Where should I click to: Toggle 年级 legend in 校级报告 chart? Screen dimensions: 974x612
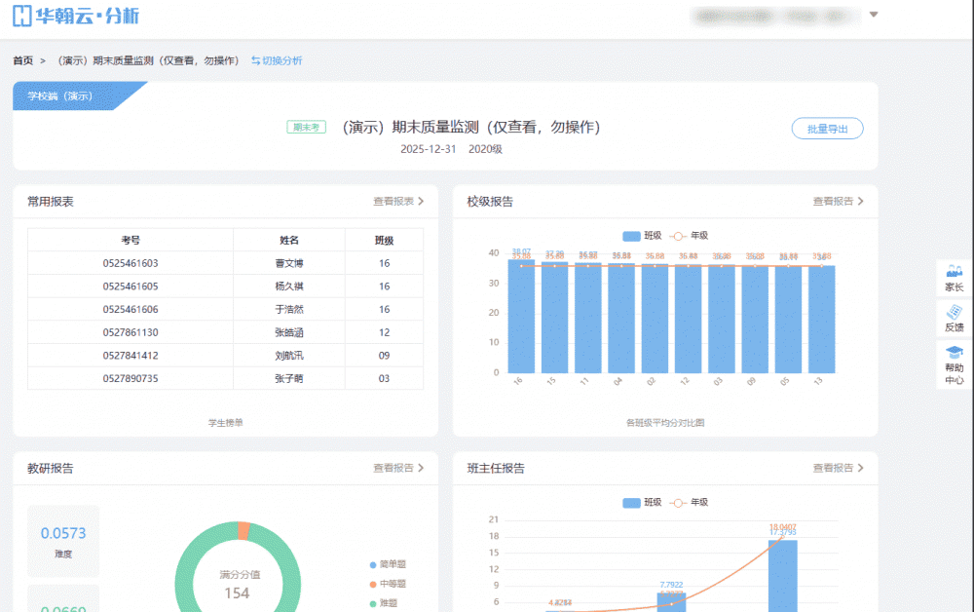pyautogui.click(x=689, y=236)
